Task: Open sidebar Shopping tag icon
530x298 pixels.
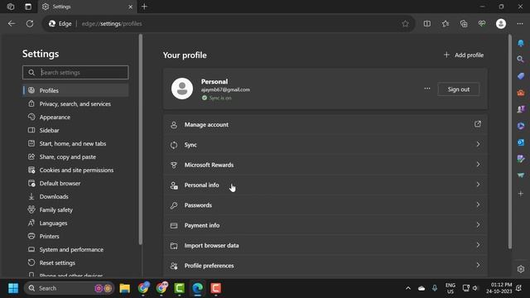Action: 521,76
